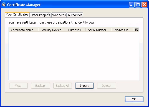Minimize the Certificate Manager window
The width and height of the screenshot is (149, 107).
[132, 4]
